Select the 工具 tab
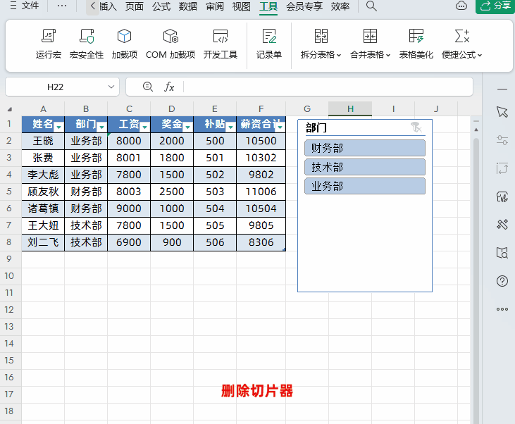Viewport: 515px width, 424px height. click(x=268, y=6)
